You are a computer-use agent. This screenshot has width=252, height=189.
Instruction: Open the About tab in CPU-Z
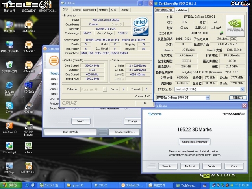[x=125, y=10]
